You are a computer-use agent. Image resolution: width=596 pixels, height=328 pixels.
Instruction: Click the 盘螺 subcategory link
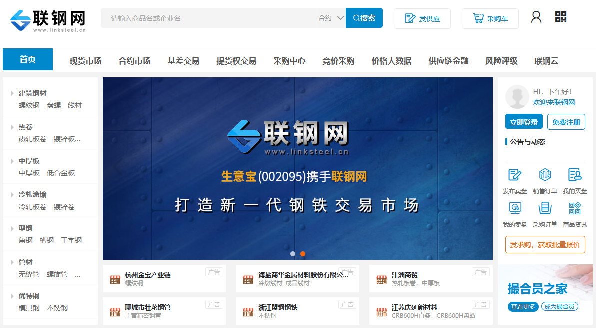click(54, 105)
